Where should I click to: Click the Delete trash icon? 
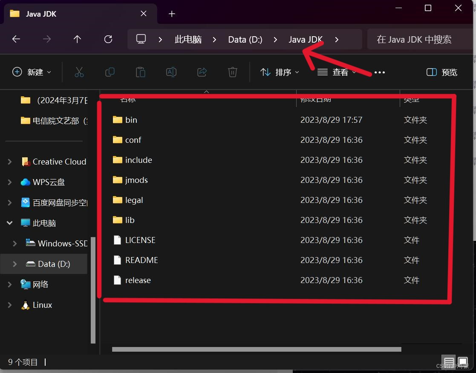[x=233, y=72]
